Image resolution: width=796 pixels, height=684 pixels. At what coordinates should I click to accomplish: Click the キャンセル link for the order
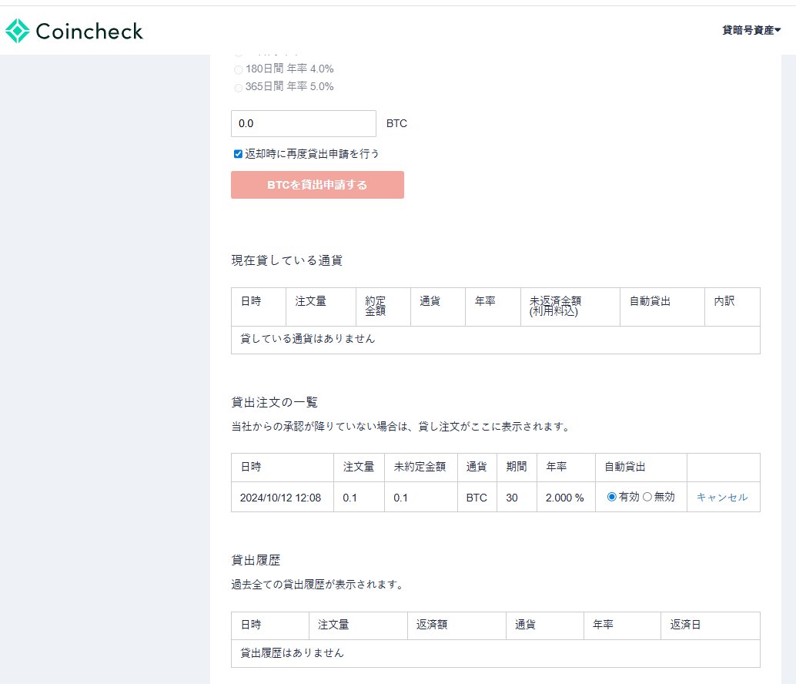tap(722, 497)
